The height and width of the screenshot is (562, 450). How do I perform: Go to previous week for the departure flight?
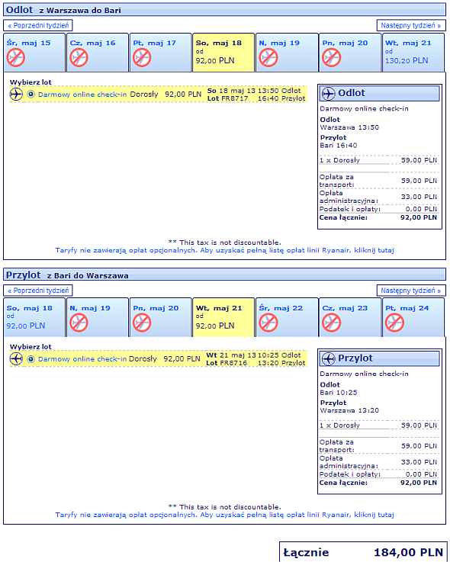[38, 25]
